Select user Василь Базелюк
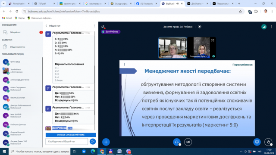 pos(22,98)
